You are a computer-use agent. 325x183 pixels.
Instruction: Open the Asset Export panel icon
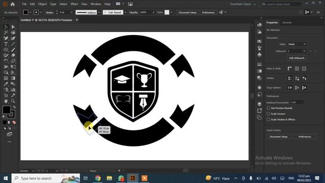coord(259,111)
